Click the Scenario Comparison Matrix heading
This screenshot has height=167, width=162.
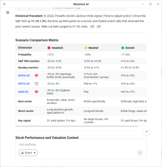pos(37,40)
